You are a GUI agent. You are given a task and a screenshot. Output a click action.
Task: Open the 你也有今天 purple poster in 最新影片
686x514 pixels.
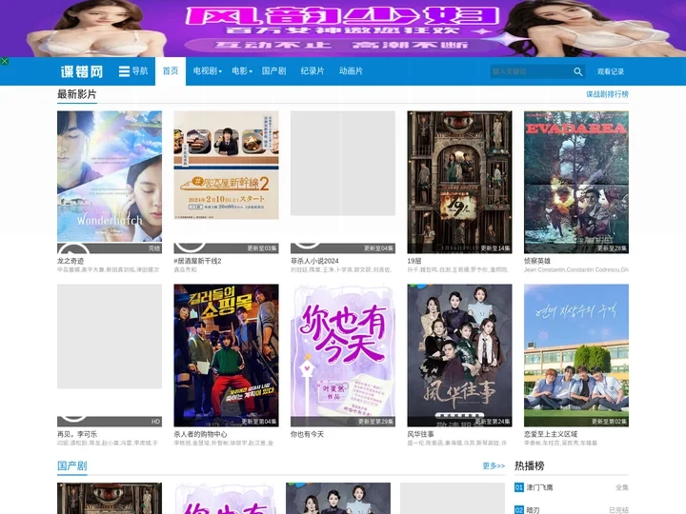point(343,355)
